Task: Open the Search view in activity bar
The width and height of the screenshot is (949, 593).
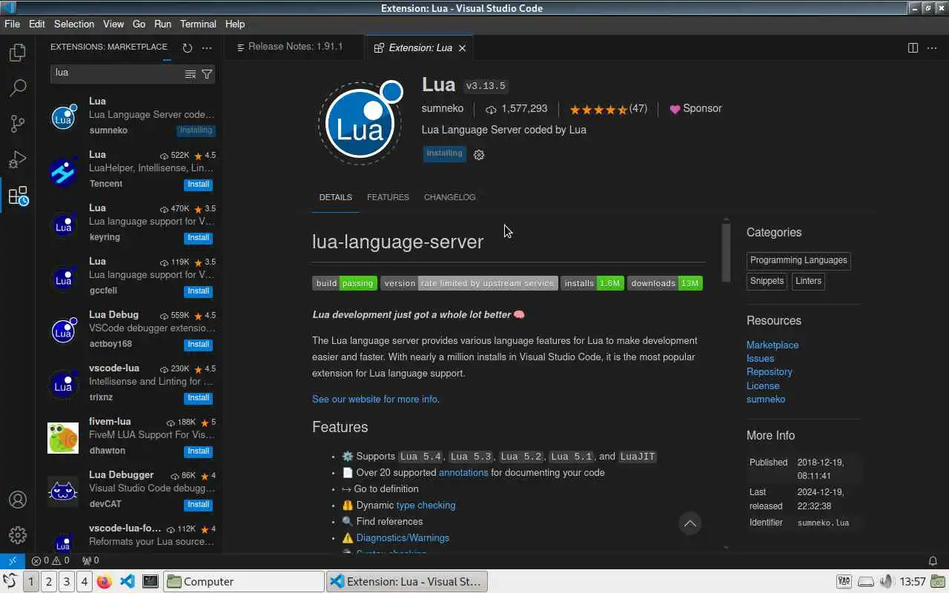Action: (x=18, y=88)
